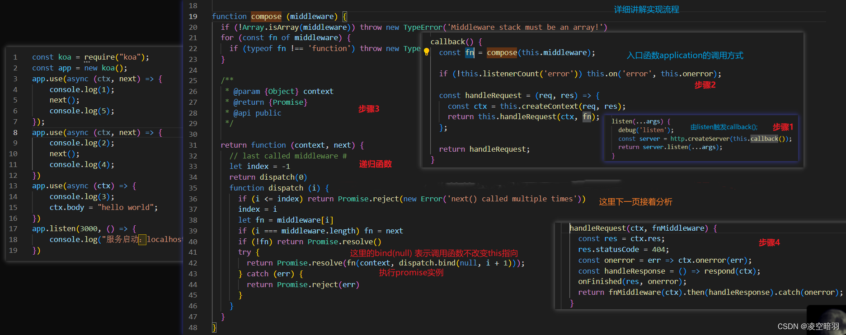Select the "console.log(1);" statement

point(82,90)
